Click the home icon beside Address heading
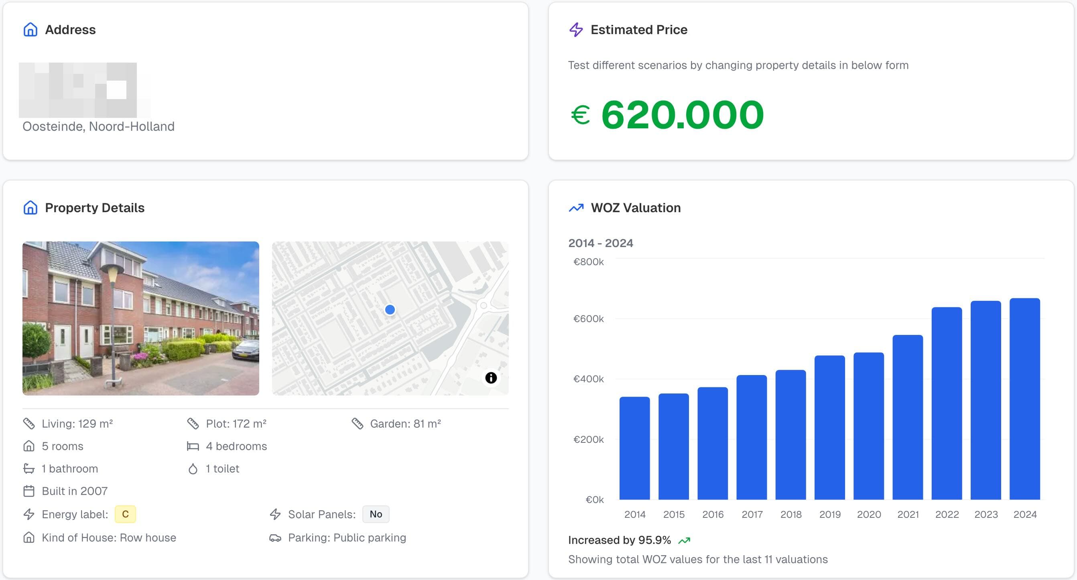The height and width of the screenshot is (580, 1077). click(x=30, y=29)
